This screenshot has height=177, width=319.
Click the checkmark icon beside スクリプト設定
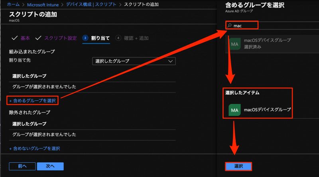[x=38, y=38]
